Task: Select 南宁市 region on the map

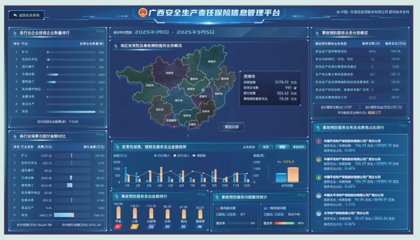Action: point(178,101)
